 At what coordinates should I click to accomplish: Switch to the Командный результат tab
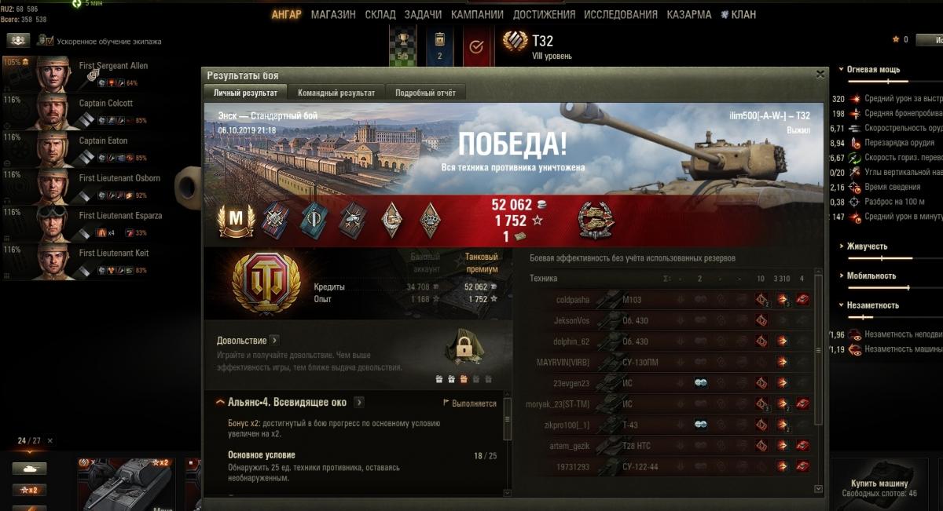click(336, 93)
